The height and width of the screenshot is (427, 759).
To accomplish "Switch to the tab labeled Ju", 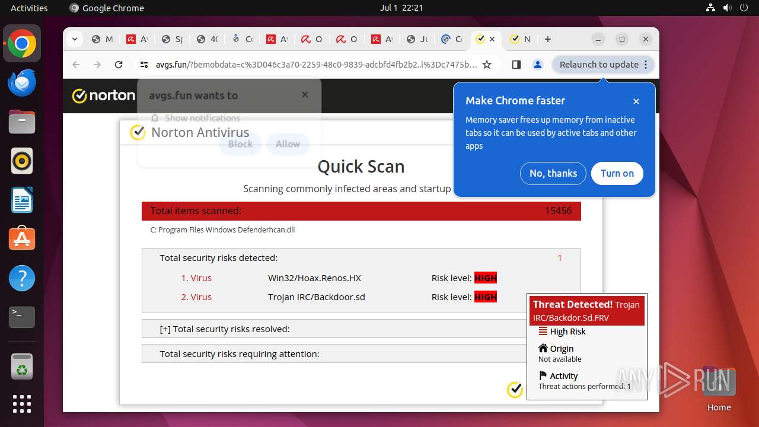I will [x=417, y=39].
